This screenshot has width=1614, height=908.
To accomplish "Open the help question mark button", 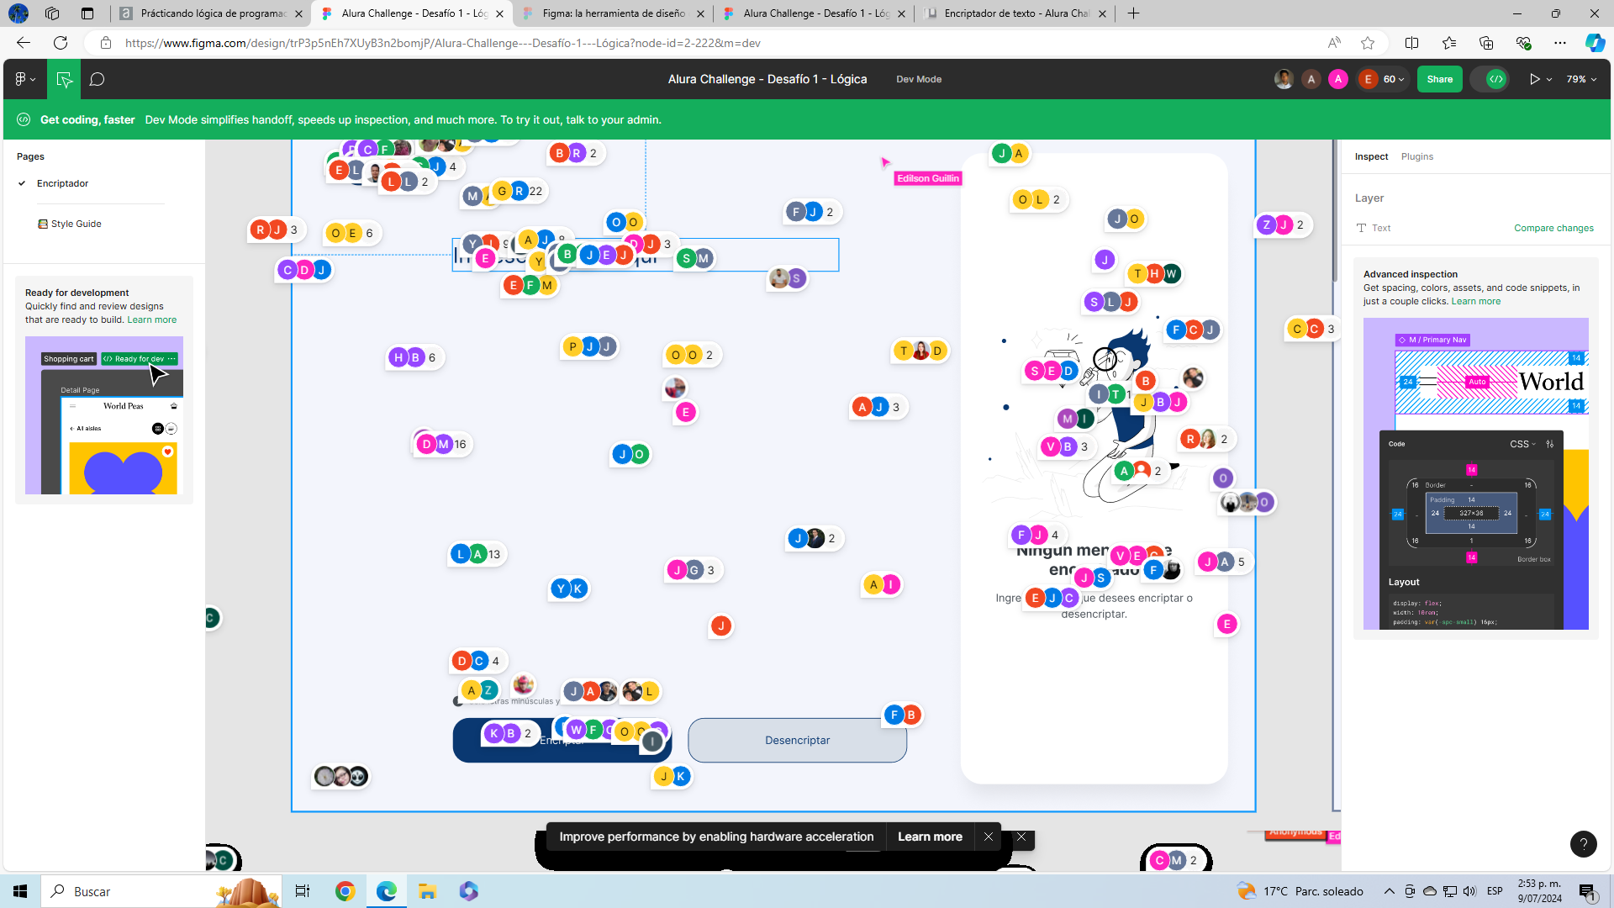I will pyautogui.click(x=1583, y=843).
